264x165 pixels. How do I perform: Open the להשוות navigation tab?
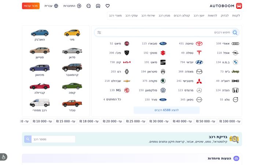click(x=212, y=15)
